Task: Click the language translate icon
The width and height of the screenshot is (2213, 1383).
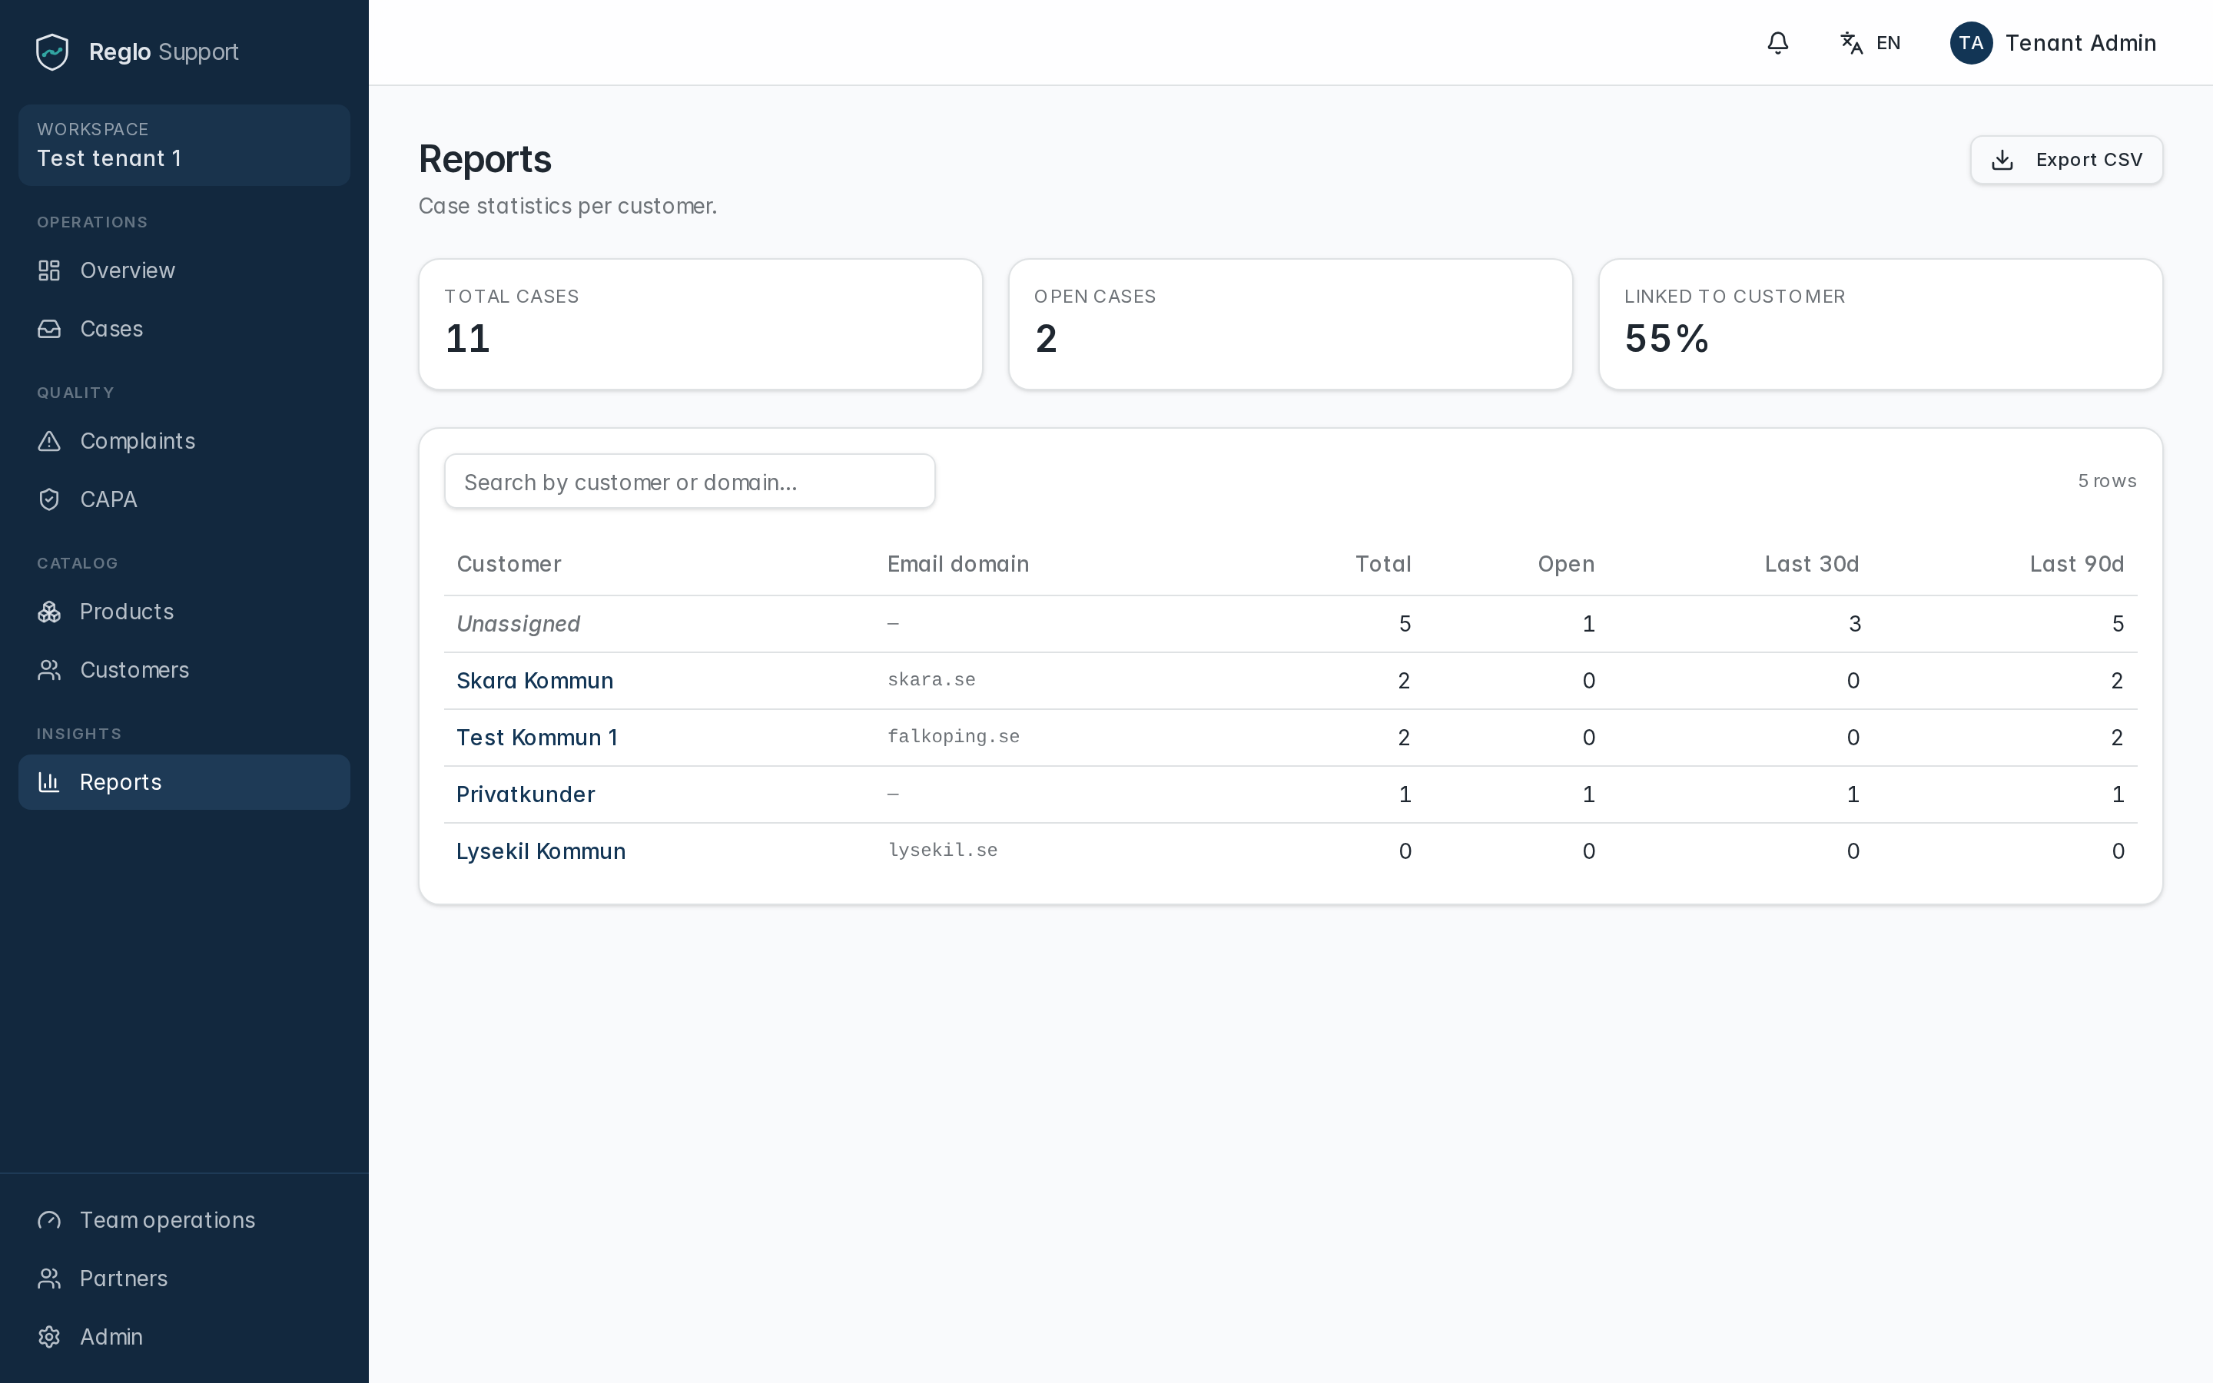Action: tap(1851, 43)
